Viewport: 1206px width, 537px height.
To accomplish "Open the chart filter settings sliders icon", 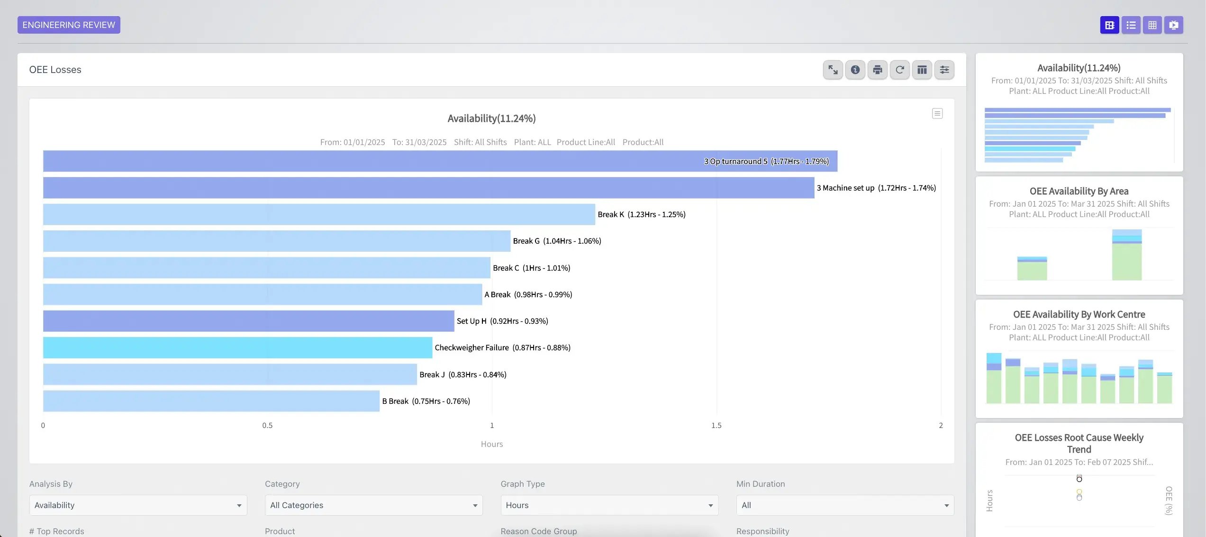I will 944,70.
